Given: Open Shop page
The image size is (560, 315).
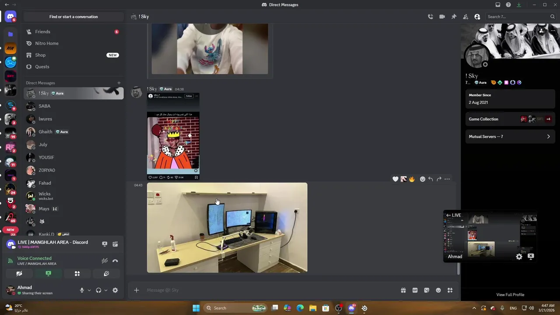Looking at the screenshot, I should (73, 55).
